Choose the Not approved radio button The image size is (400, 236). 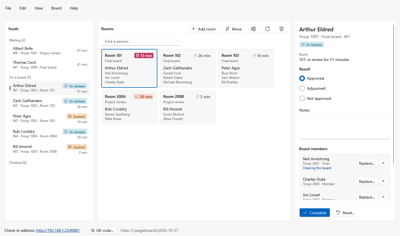[x=302, y=98]
